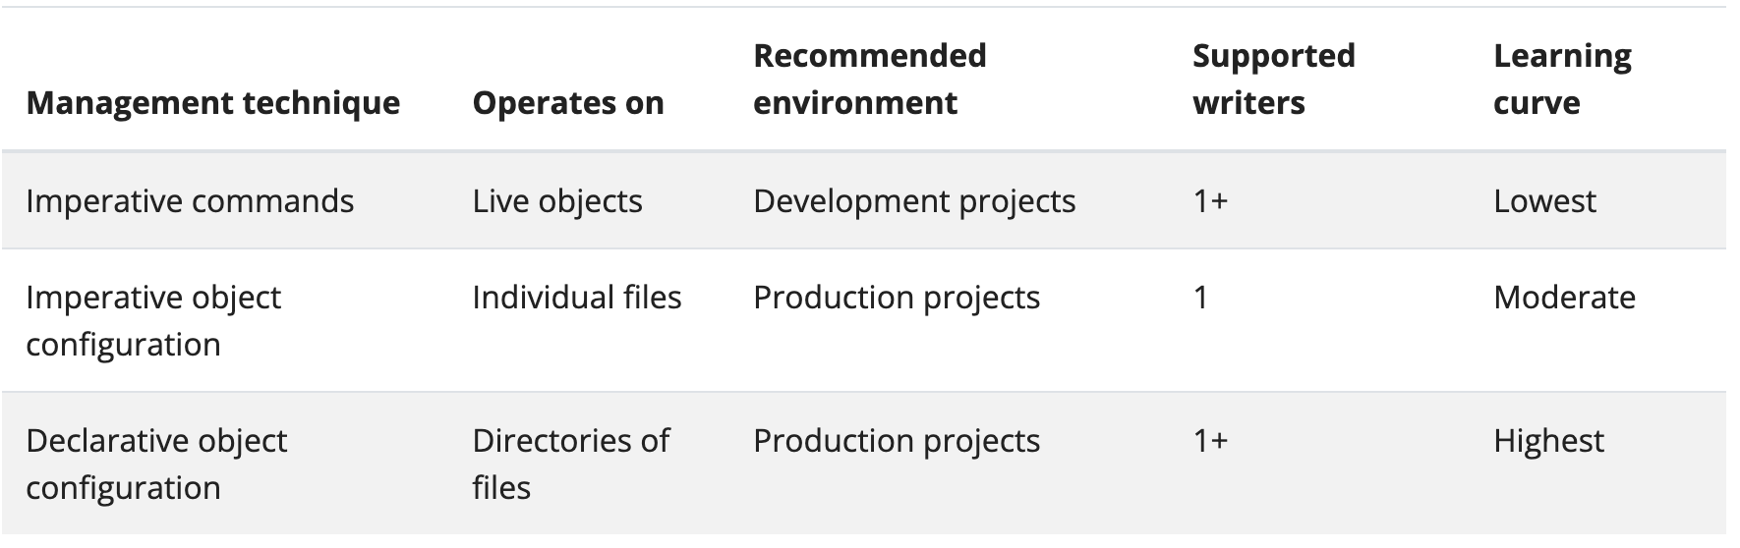Image resolution: width=1740 pixels, height=548 pixels.
Task: Click Production projects in the Declarative row
Action: [897, 441]
